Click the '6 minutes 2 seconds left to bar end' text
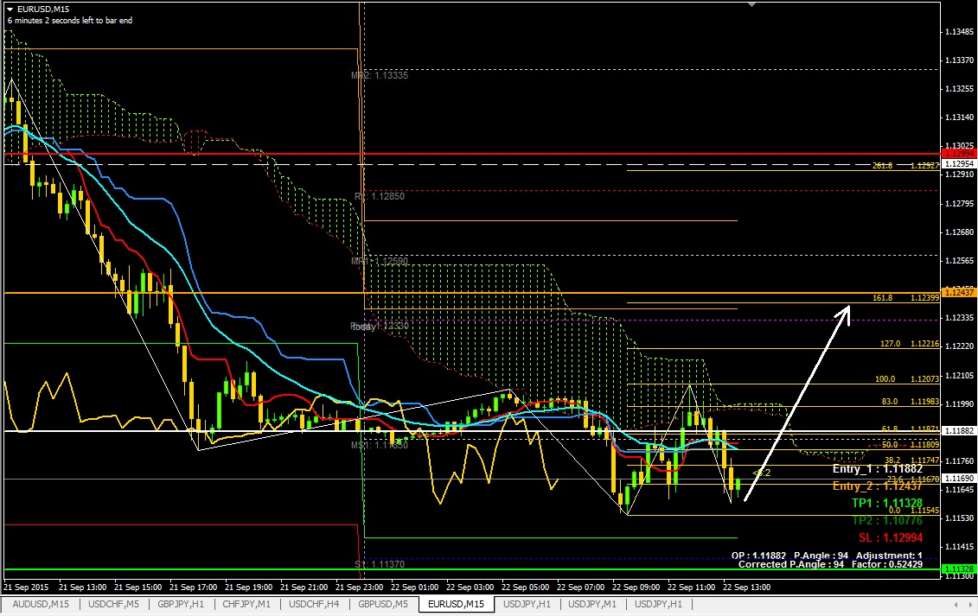 pos(70,21)
